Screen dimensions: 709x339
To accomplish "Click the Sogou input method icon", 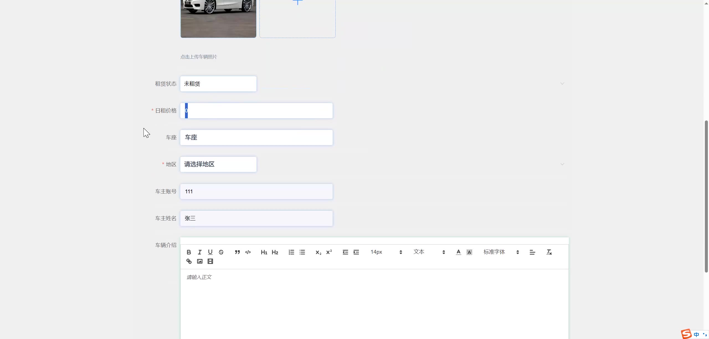I will coord(687,334).
